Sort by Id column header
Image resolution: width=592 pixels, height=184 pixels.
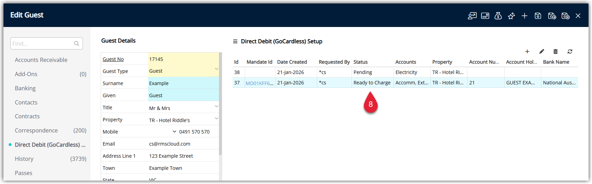[236, 62]
